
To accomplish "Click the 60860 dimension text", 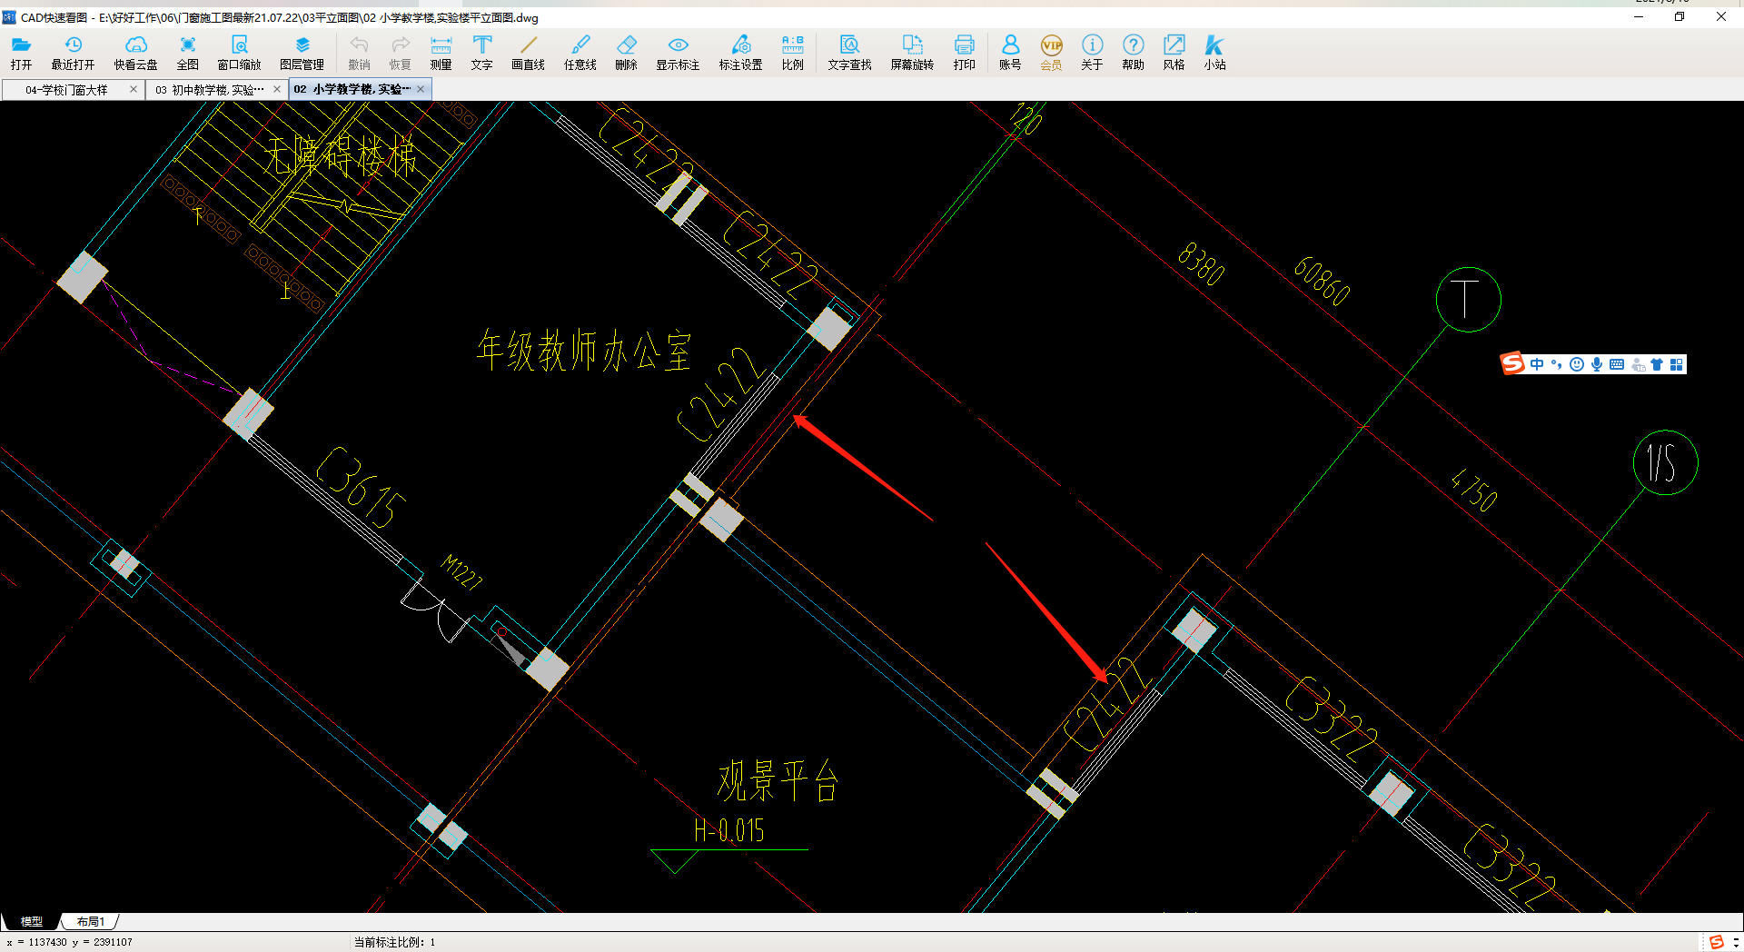I will [1322, 281].
